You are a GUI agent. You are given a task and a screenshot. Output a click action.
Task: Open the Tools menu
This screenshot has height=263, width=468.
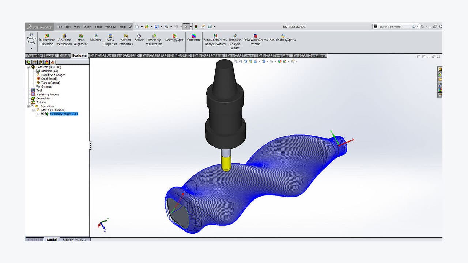98,26
